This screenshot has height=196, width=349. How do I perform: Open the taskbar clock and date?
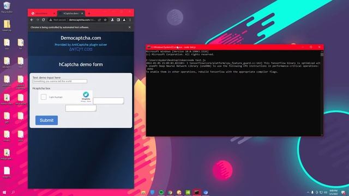point(333,192)
